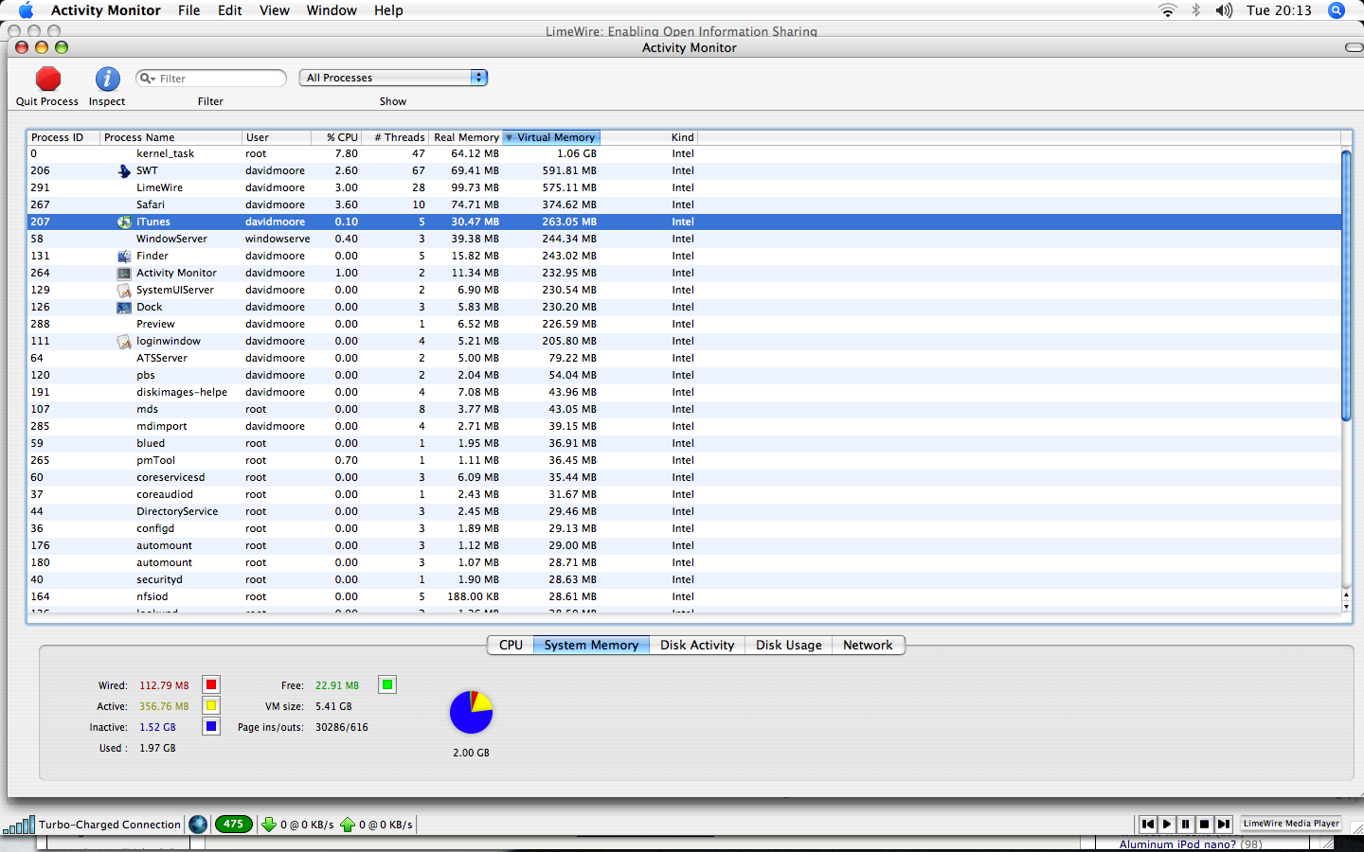Sort by Real Memory column header
This screenshot has height=852, width=1364.
click(466, 137)
